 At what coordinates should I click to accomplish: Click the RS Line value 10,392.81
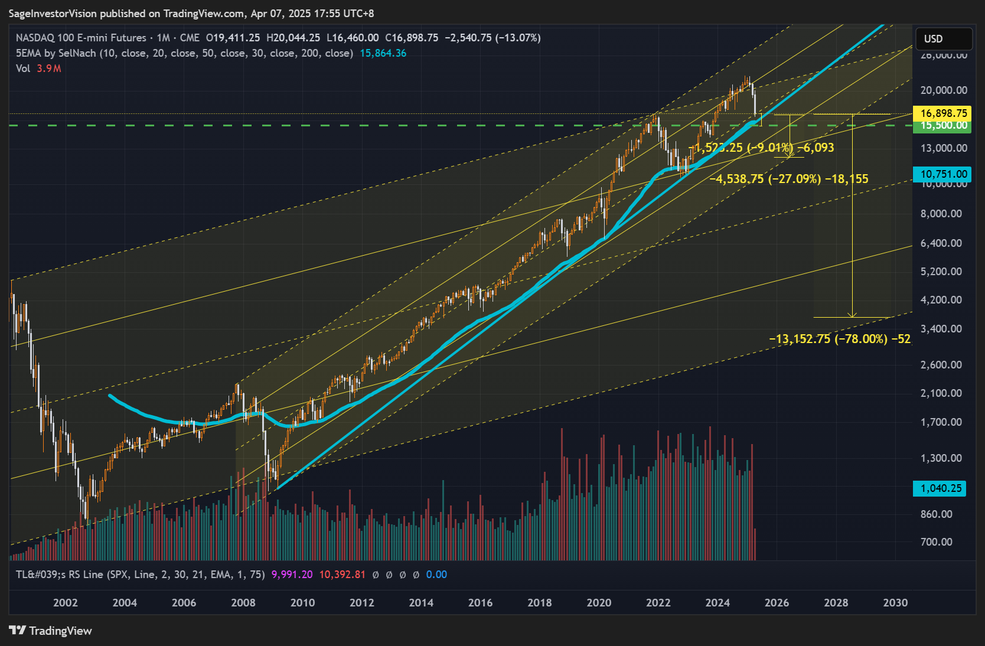[343, 575]
